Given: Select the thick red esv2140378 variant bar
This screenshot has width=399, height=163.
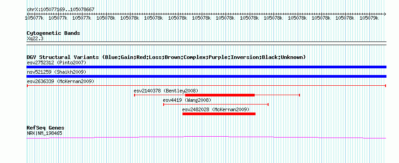Looking at the screenshot, I should click(220, 95).
